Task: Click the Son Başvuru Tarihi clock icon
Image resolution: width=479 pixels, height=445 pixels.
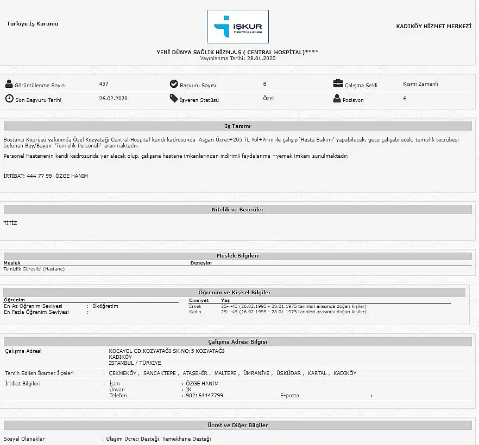Action: click(9, 99)
